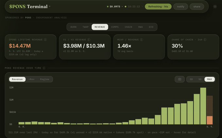Click the $3.98M / $10.3M value
This screenshot has height=138, width=222.
(84, 46)
